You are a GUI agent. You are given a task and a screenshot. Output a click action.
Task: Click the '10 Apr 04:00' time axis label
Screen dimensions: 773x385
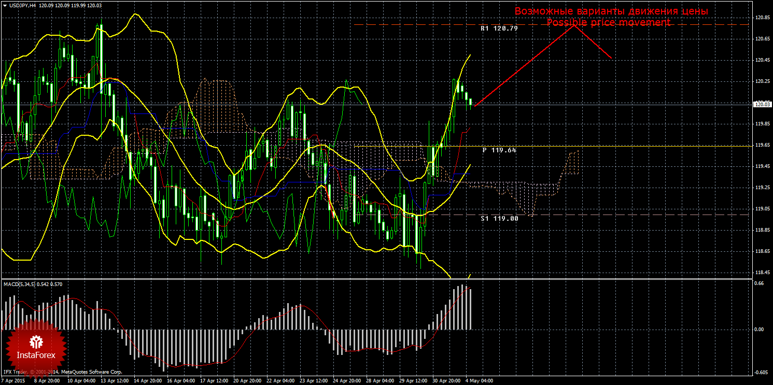81,381
